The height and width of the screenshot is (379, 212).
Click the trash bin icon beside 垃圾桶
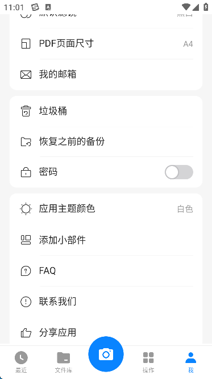(x=26, y=111)
